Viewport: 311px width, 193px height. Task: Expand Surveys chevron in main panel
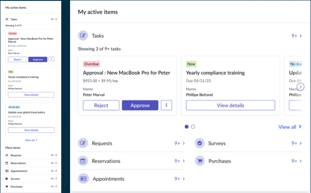click(301, 143)
